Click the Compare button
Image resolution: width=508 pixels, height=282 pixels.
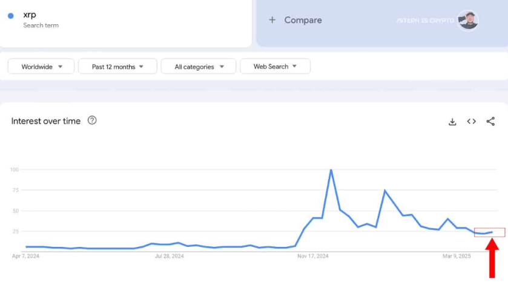(x=303, y=20)
